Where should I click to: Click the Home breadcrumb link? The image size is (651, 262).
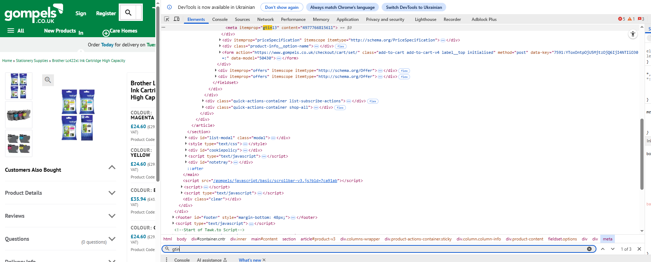(7, 61)
